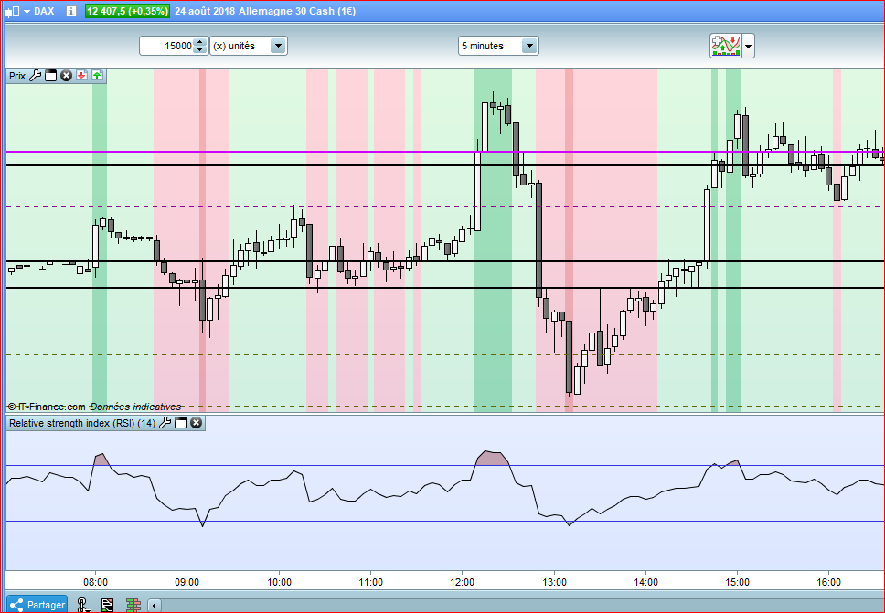Click the 24 août 2018 Allemagne 30 Cash title
Screen dimensions: 885x613
265,11
